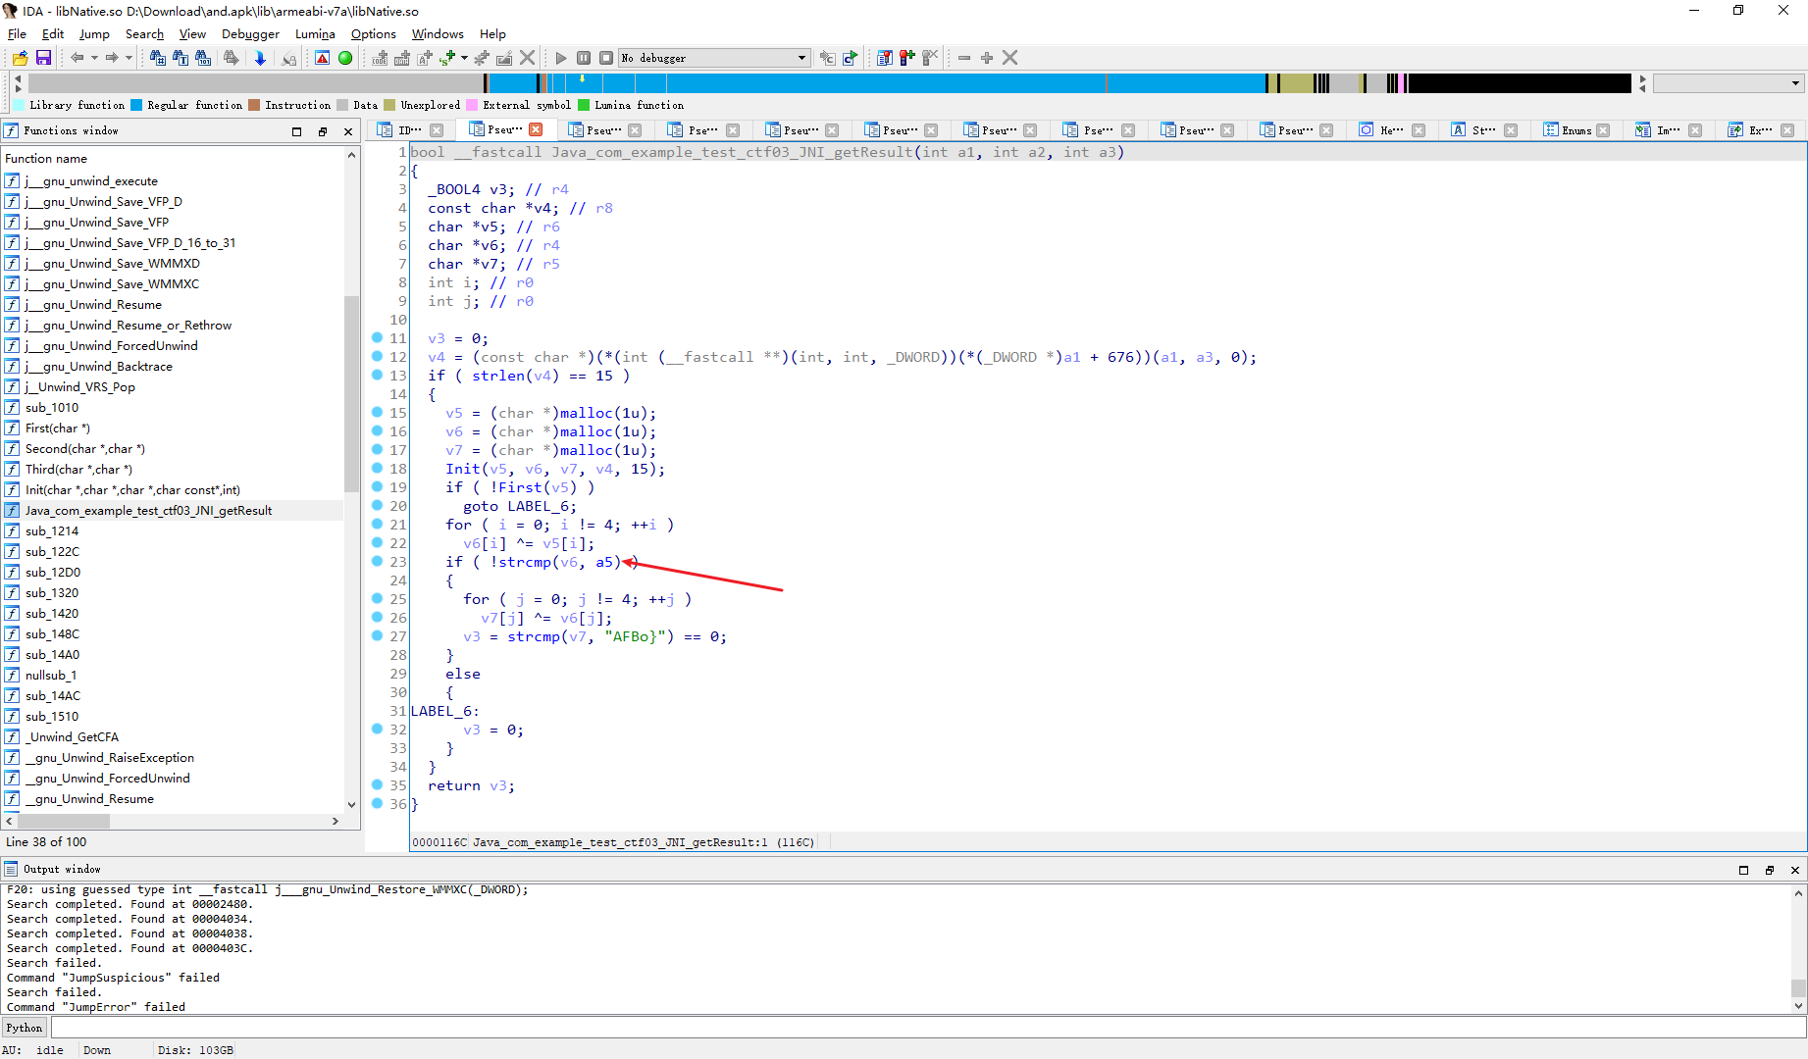Image resolution: width=1808 pixels, height=1059 pixels.
Task: Open dropdown beside green-plus S icon
Action: (464, 58)
